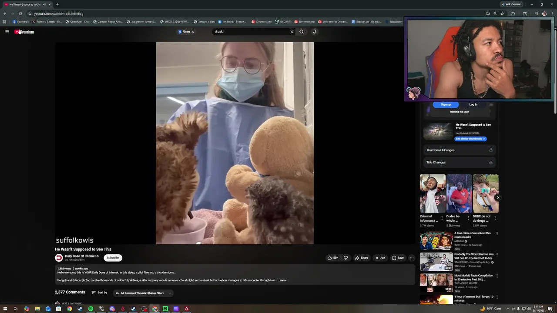Dislike the video with thumbs down
This screenshot has height=313, width=557.
coord(346,258)
